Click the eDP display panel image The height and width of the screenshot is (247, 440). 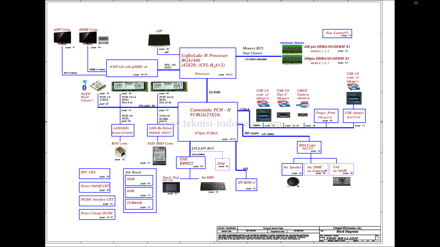(x=159, y=40)
